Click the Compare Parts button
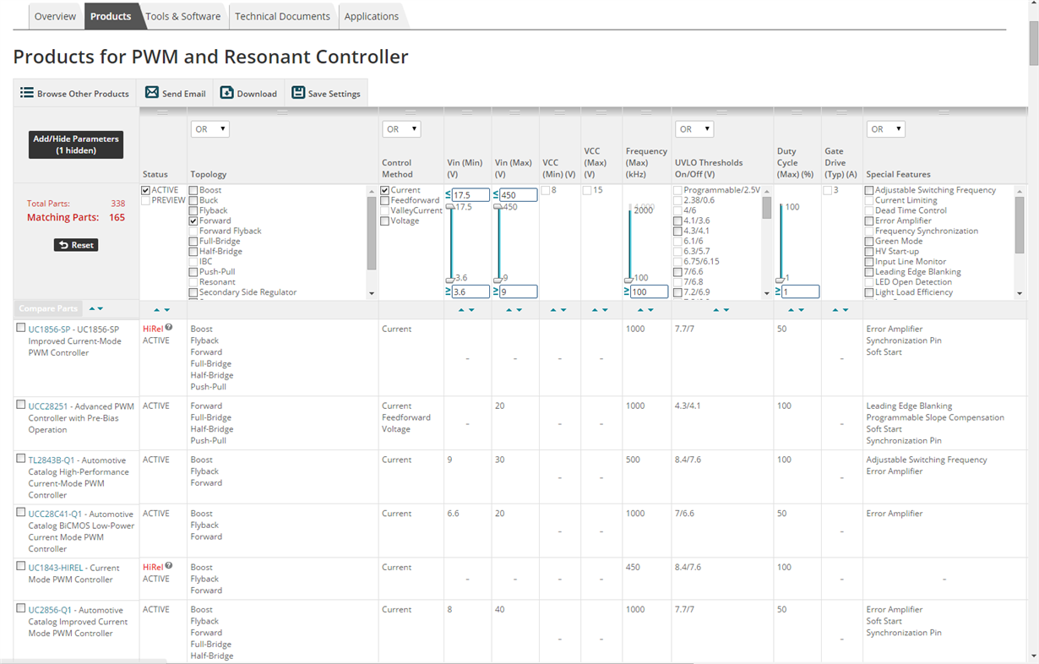The height and width of the screenshot is (664, 1039). click(48, 309)
